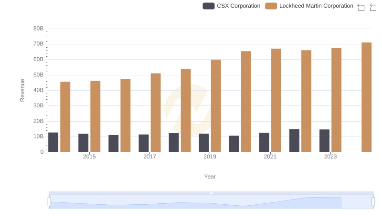The image size is (382, 220).
Task: Click the '40B' y-axis label
Action: 39,90
